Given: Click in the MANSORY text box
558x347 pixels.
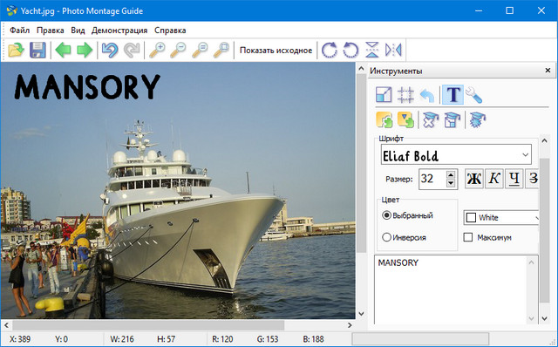Looking at the screenshot, I should pyautogui.click(x=451, y=289).
